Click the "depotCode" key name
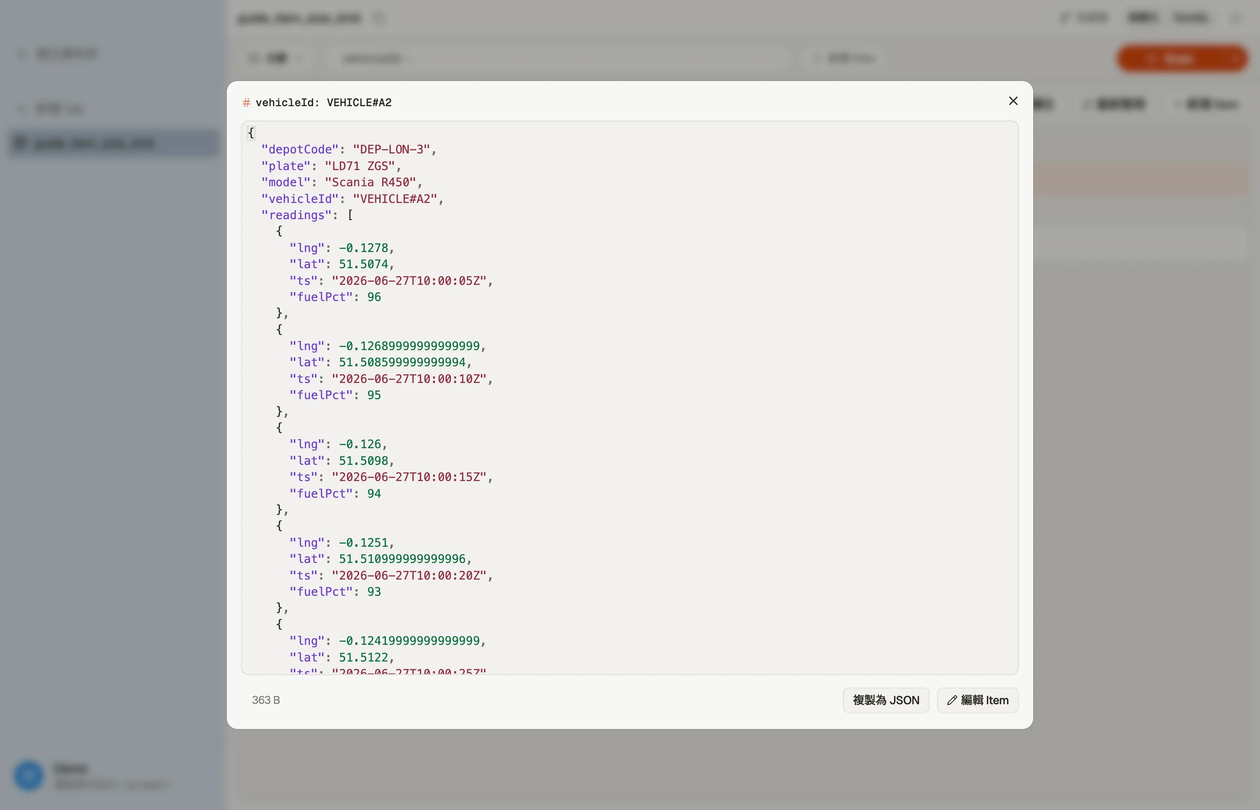This screenshot has width=1260, height=810. pos(300,149)
